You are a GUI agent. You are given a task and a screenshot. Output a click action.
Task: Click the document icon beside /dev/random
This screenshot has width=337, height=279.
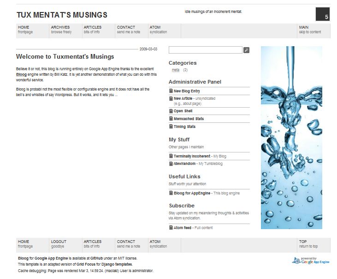click(x=171, y=164)
